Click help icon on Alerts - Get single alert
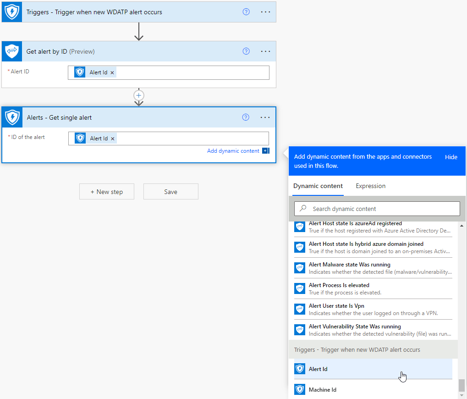 (x=246, y=117)
